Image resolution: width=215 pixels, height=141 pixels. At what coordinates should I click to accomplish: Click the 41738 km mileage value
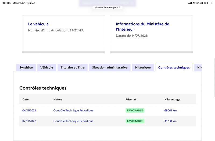pyautogui.click(x=170, y=121)
